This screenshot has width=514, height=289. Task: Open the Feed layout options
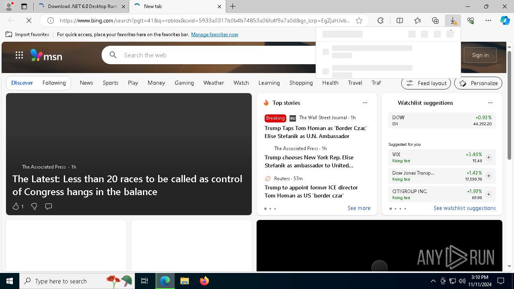(426, 83)
